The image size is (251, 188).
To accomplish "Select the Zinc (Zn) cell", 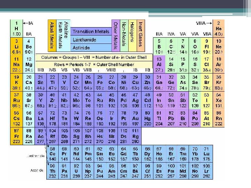I will pos(147,82).
